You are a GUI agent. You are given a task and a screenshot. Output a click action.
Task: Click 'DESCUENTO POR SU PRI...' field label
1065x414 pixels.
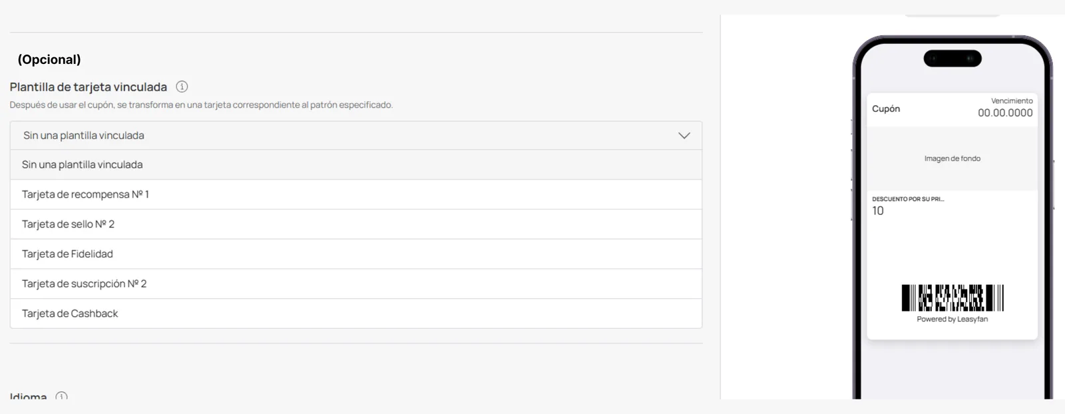coord(908,199)
